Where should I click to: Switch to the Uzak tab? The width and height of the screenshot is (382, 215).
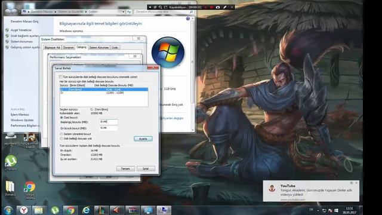(115, 47)
